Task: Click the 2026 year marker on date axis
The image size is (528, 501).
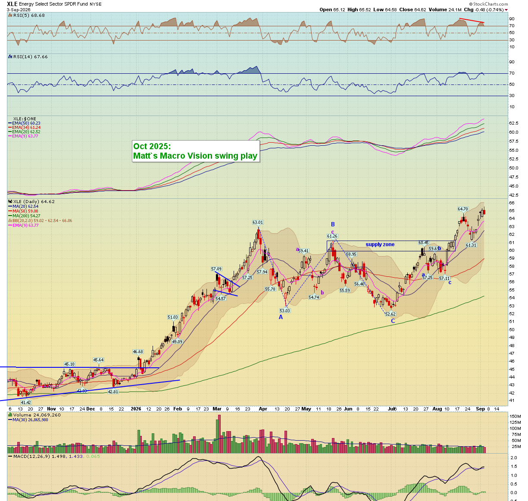Action: pyautogui.click(x=136, y=409)
